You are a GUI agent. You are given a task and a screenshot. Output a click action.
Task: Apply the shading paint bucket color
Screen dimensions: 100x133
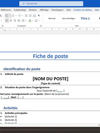[30, 20]
